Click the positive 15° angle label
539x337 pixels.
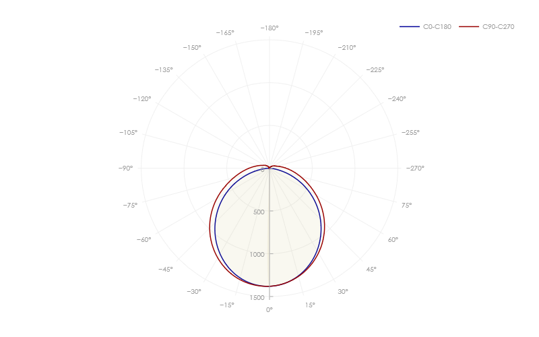310,305
